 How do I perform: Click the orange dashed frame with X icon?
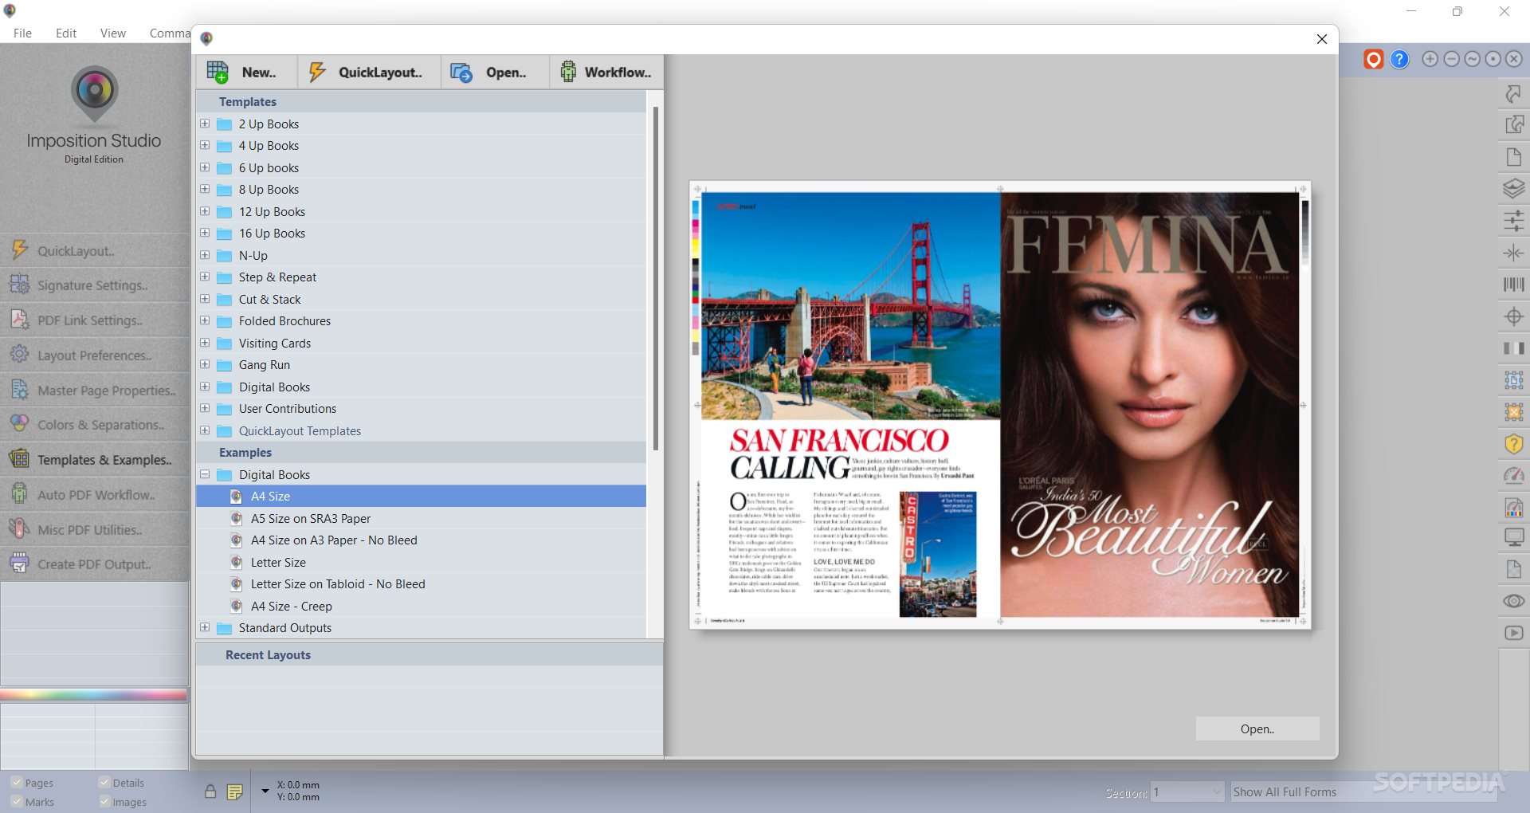(x=1513, y=412)
